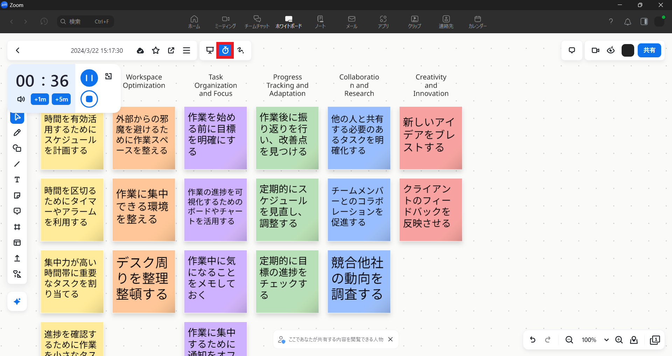672x356 pixels.
Task: Open the チームチャット tab
Action: (257, 22)
